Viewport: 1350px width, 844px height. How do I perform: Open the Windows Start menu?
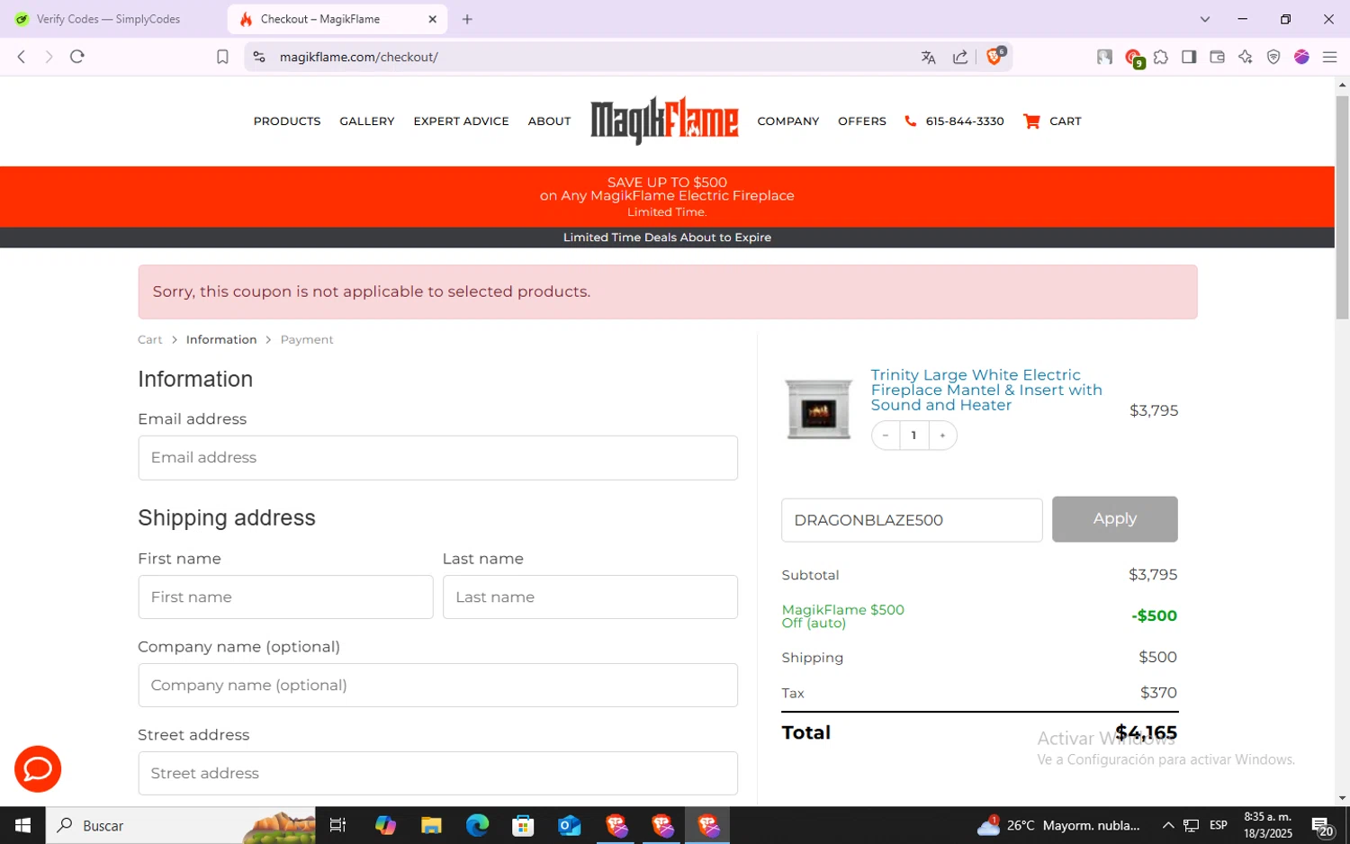(22, 825)
